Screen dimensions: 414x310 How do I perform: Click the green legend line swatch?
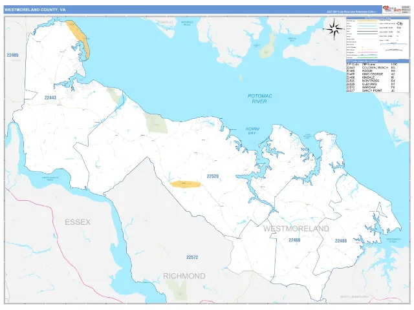point(367,57)
